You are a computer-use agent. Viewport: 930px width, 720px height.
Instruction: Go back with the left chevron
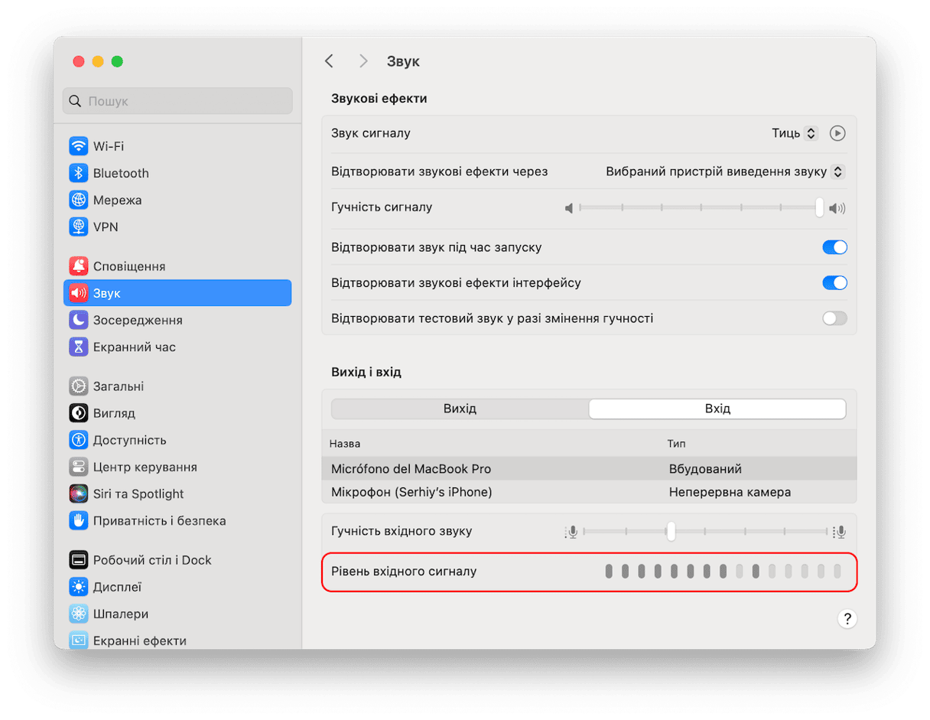329,61
